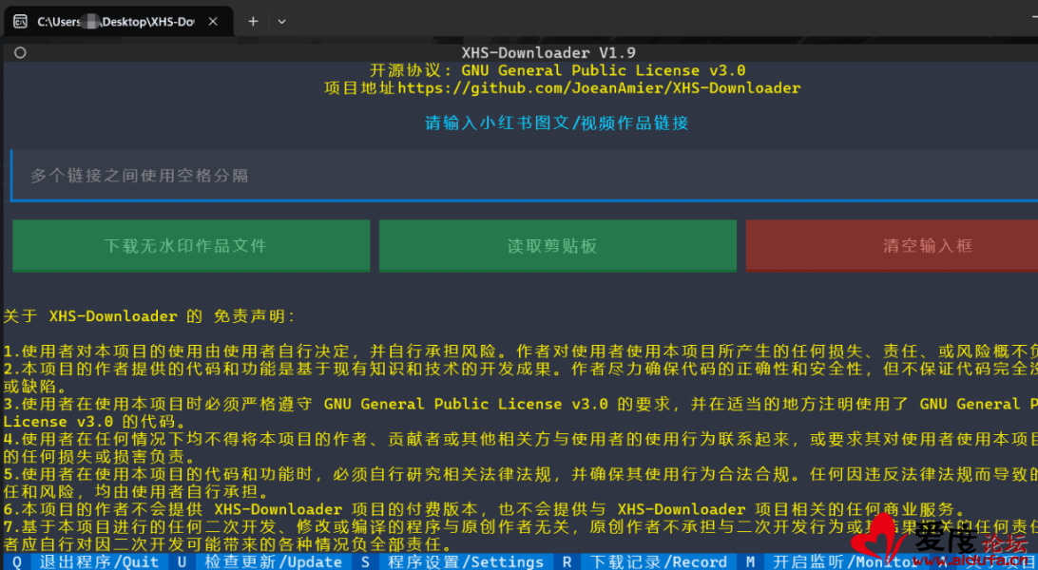The width and height of the screenshot is (1038, 570).
Task: Click the 下载无水印作品文件 button
Action: 191,245
